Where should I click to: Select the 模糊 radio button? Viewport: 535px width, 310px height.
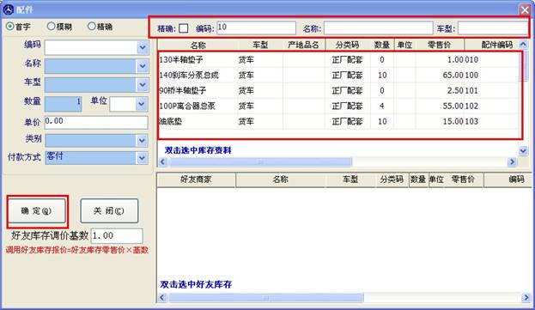click(x=52, y=26)
